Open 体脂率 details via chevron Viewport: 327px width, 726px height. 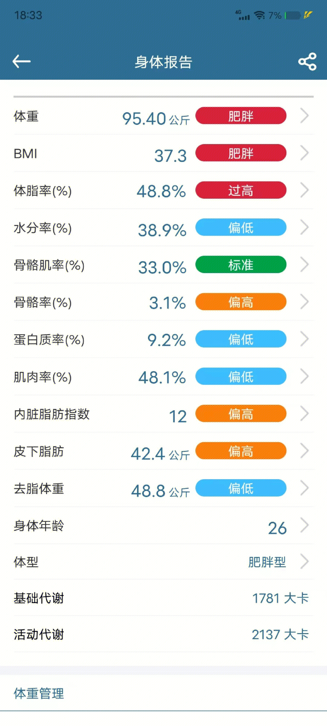coord(304,190)
